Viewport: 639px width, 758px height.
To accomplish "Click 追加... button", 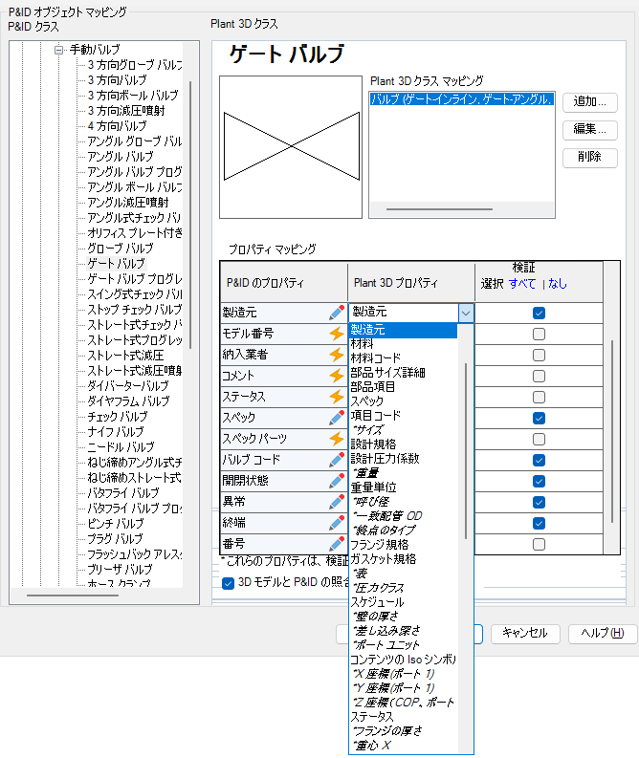I will pos(589,102).
